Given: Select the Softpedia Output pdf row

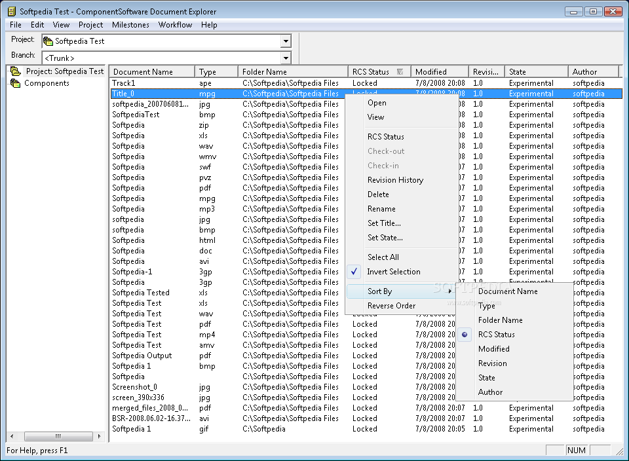Looking at the screenshot, I should coord(366,356).
